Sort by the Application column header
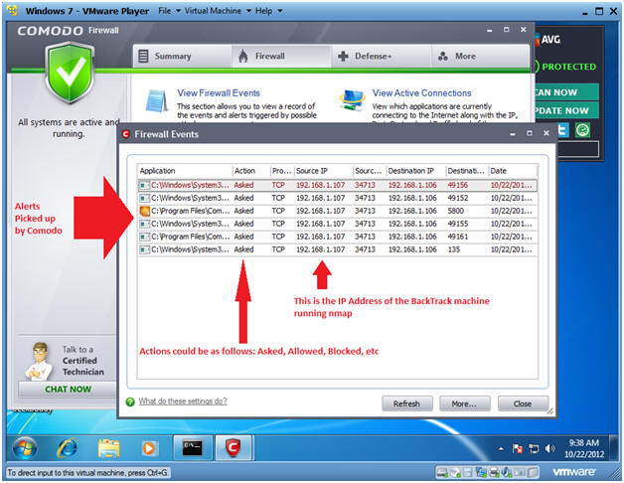The image size is (624, 483). pyautogui.click(x=185, y=171)
